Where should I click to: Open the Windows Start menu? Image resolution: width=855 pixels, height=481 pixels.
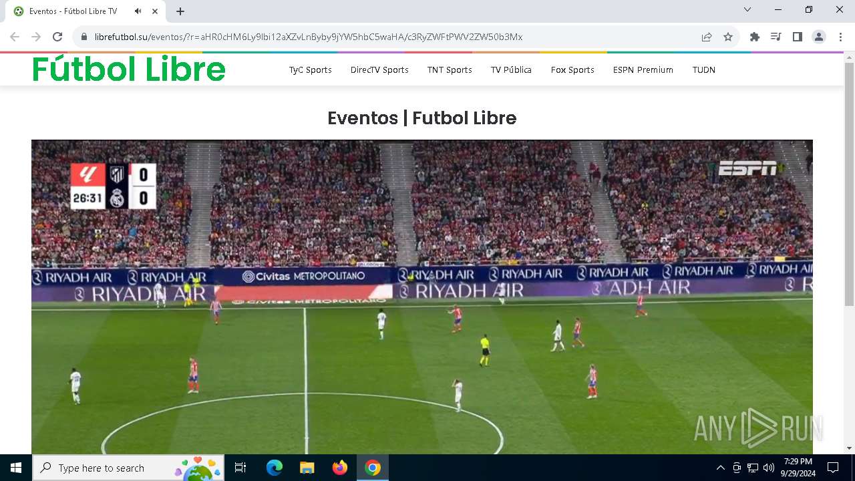15,468
